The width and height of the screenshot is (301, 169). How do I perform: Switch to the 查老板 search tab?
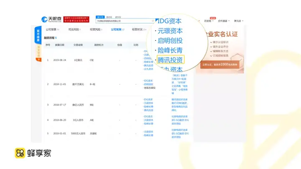tap(109, 17)
